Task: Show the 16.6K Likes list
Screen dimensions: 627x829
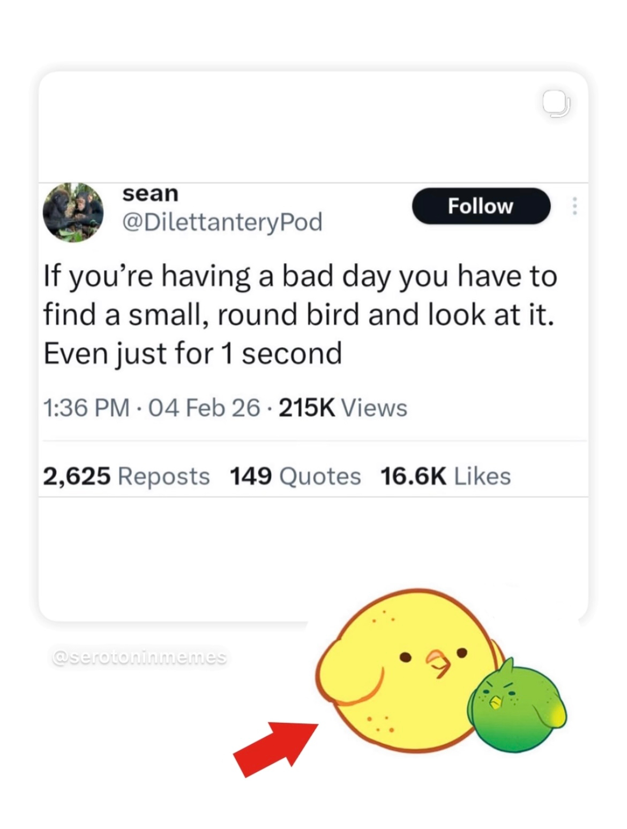Action: 445,476
